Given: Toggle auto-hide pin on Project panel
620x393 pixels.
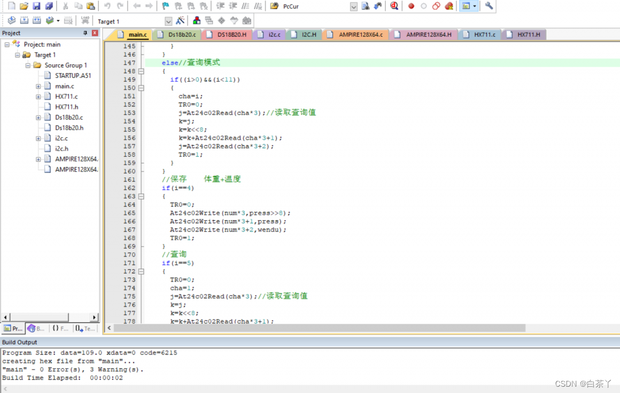Looking at the screenshot, I should pyautogui.click(x=86, y=33).
